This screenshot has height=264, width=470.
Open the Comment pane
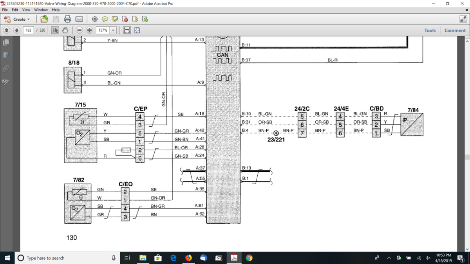point(455,30)
